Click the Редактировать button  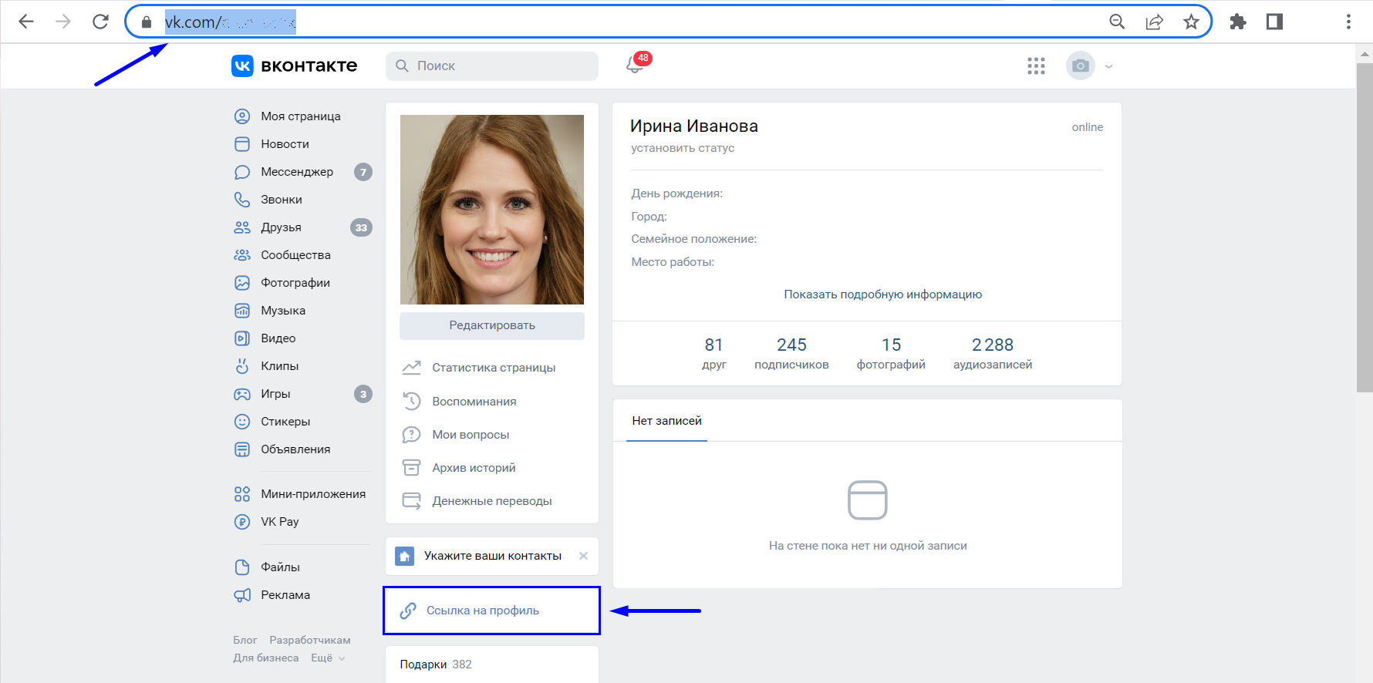[x=492, y=325]
